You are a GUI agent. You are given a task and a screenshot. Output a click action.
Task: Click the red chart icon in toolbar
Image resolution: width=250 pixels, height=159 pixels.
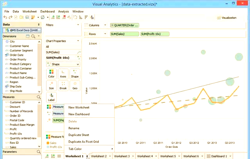tap(64, 17)
